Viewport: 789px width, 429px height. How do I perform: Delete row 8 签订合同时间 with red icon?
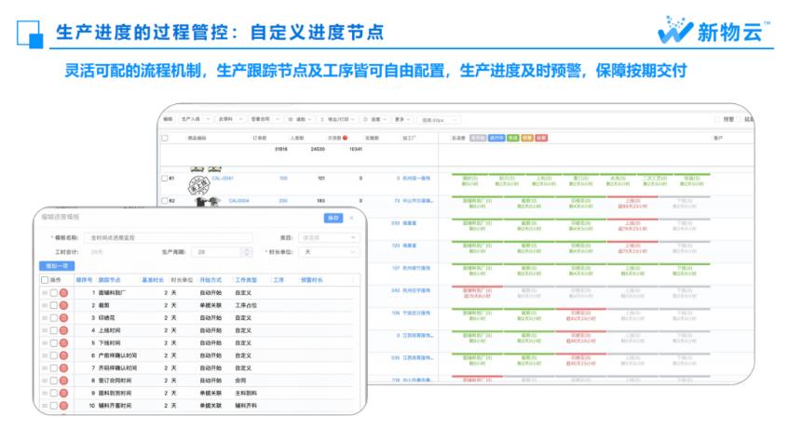click(63, 381)
